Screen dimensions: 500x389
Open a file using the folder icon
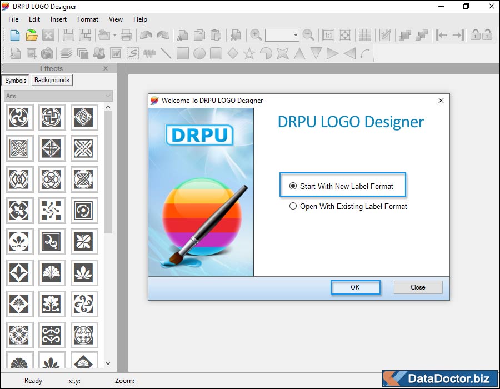coord(32,35)
